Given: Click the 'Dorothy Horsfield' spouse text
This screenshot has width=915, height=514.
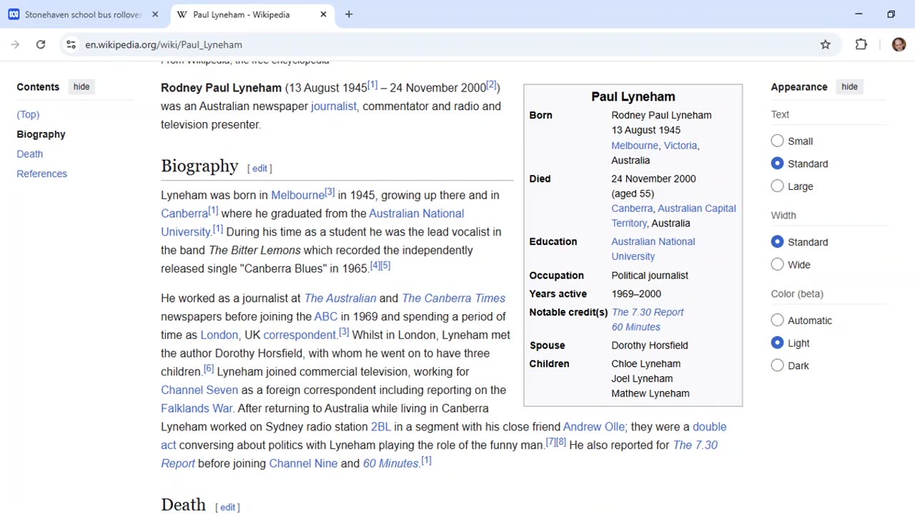Looking at the screenshot, I should tap(650, 346).
